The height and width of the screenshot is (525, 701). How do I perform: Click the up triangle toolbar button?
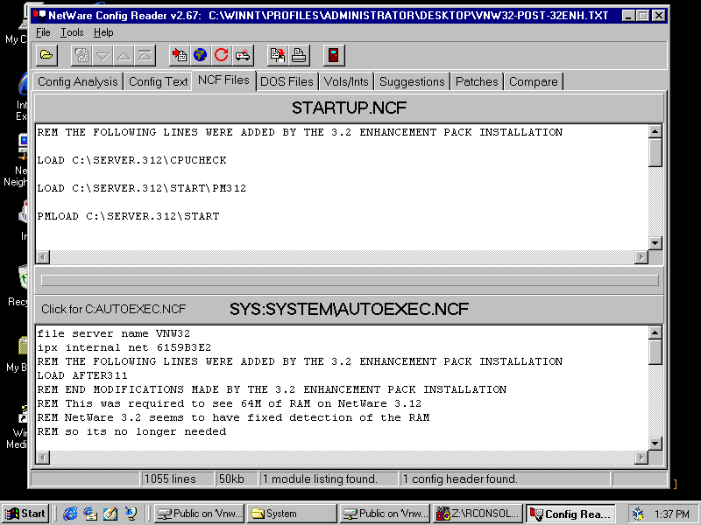click(124, 55)
